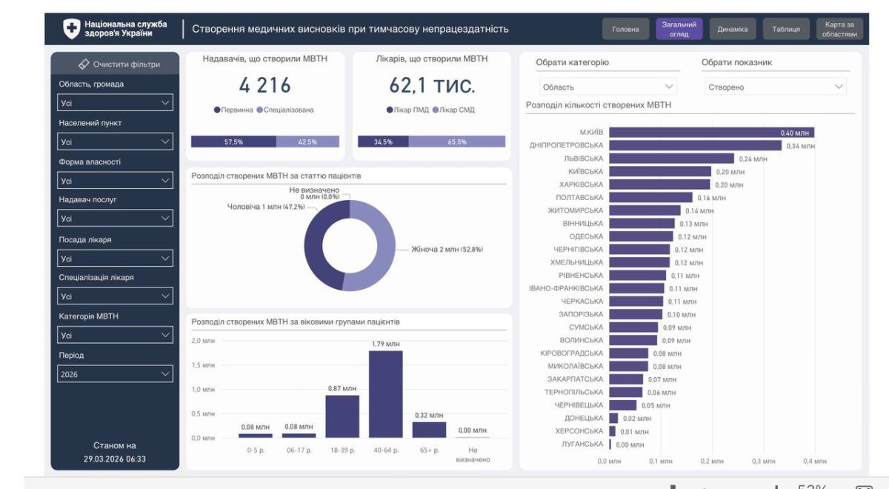
Task: Open the Динаміка tab
Action: [x=732, y=30]
